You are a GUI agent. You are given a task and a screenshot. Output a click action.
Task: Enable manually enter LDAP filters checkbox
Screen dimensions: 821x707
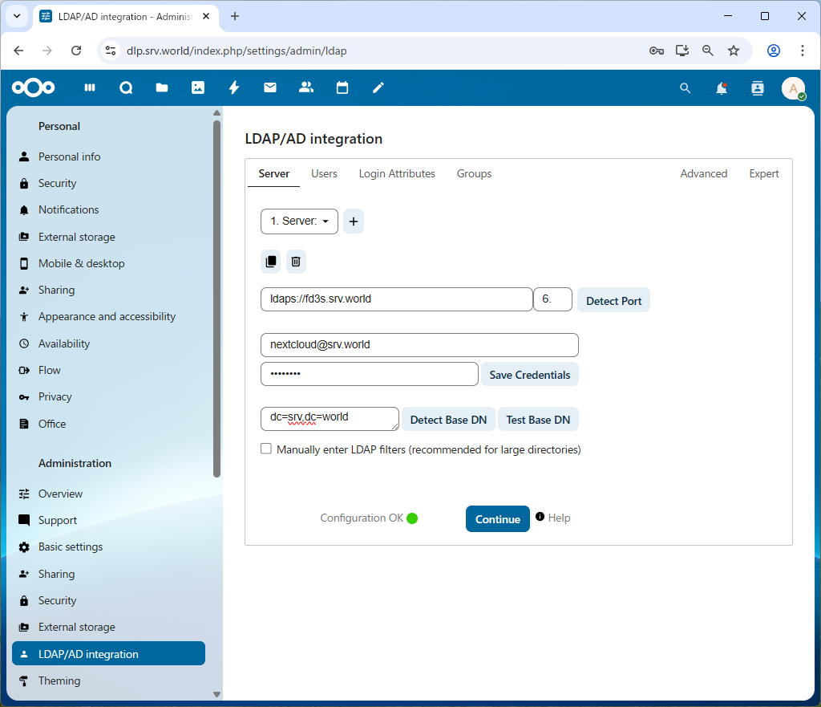point(266,449)
